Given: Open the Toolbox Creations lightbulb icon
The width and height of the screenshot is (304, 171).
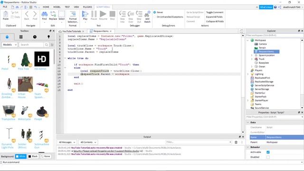Looking at the screenshot, I should pyautogui.click(x=48, y=37).
